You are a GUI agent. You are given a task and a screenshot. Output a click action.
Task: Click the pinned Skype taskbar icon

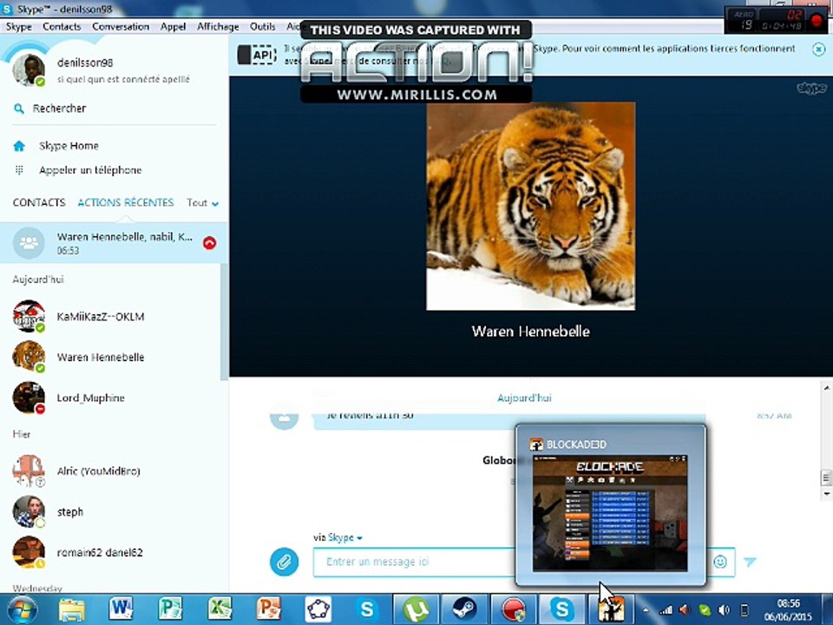[x=366, y=609]
